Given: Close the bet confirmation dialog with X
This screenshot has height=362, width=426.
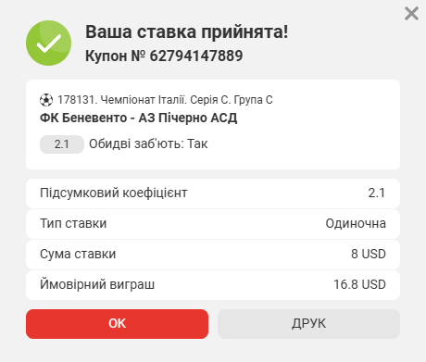Looking at the screenshot, I should (x=411, y=14).
